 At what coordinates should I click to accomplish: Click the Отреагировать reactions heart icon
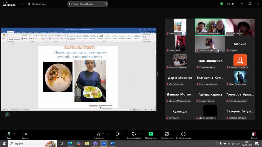click(x=134, y=134)
